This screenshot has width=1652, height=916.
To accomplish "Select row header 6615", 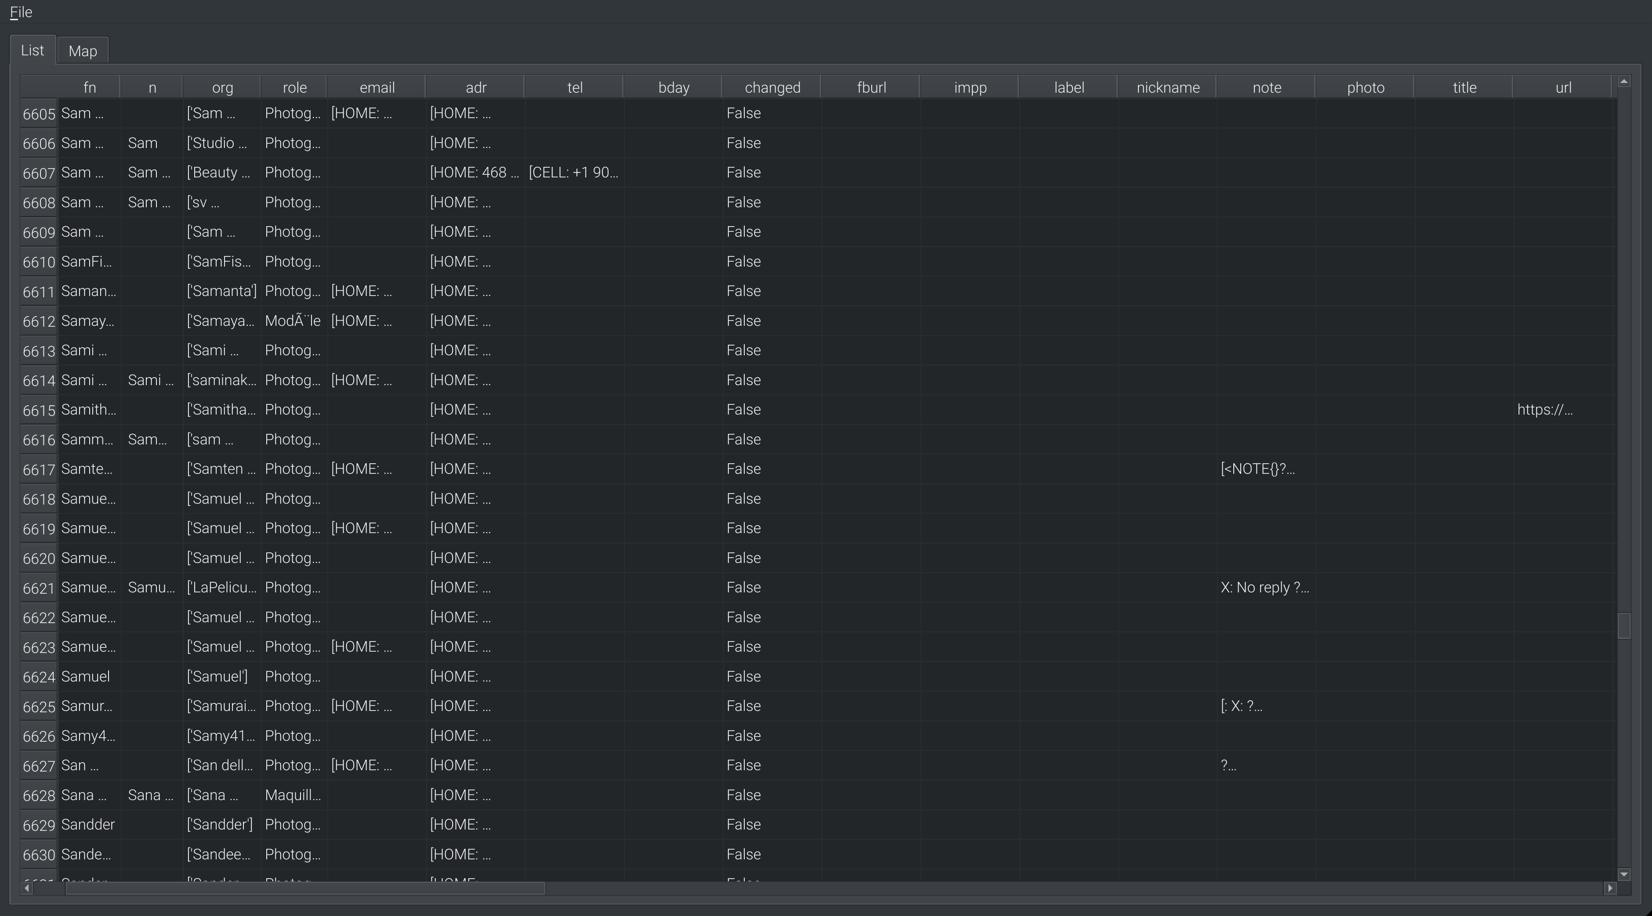I will (39, 410).
